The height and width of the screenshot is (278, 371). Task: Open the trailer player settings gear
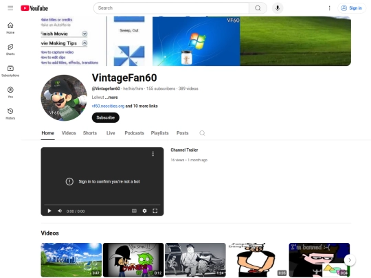144,211
